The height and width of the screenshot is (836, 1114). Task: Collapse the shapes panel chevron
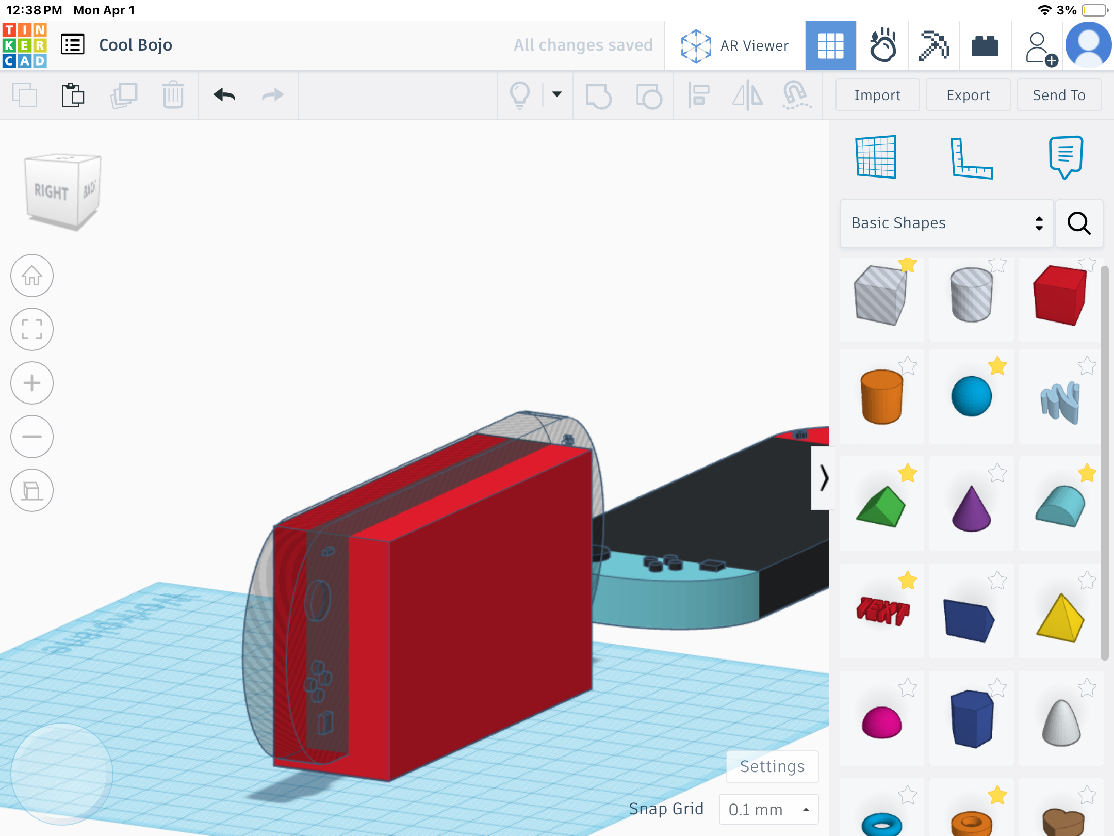[823, 478]
